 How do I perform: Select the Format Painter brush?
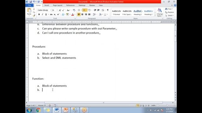(34, 15)
